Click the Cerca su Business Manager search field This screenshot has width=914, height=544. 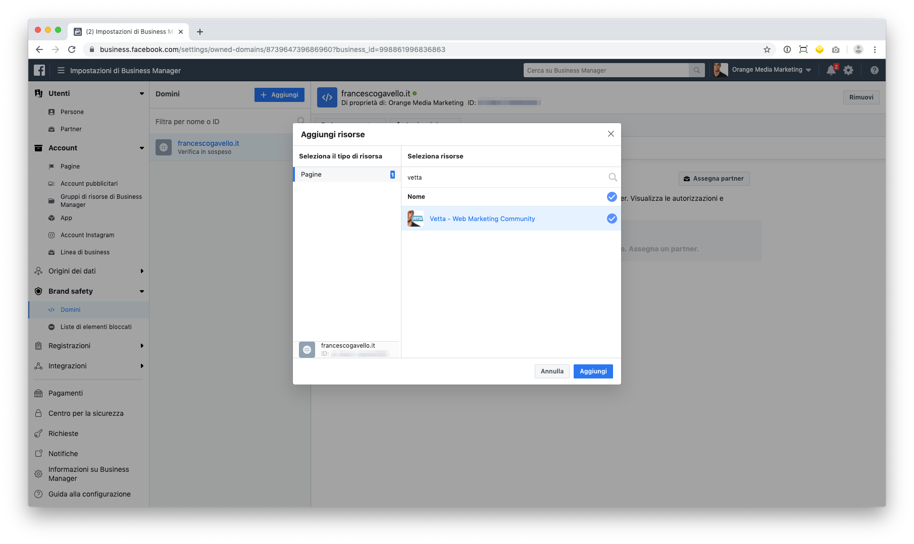(606, 70)
